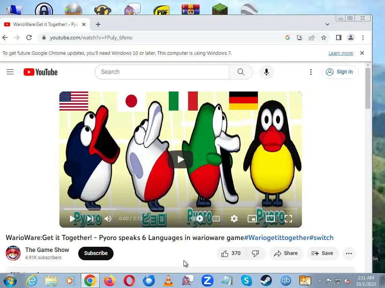Open YouTube settings three-dot menu
Screen dimensions: 385x288
pyautogui.click(x=311, y=72)
